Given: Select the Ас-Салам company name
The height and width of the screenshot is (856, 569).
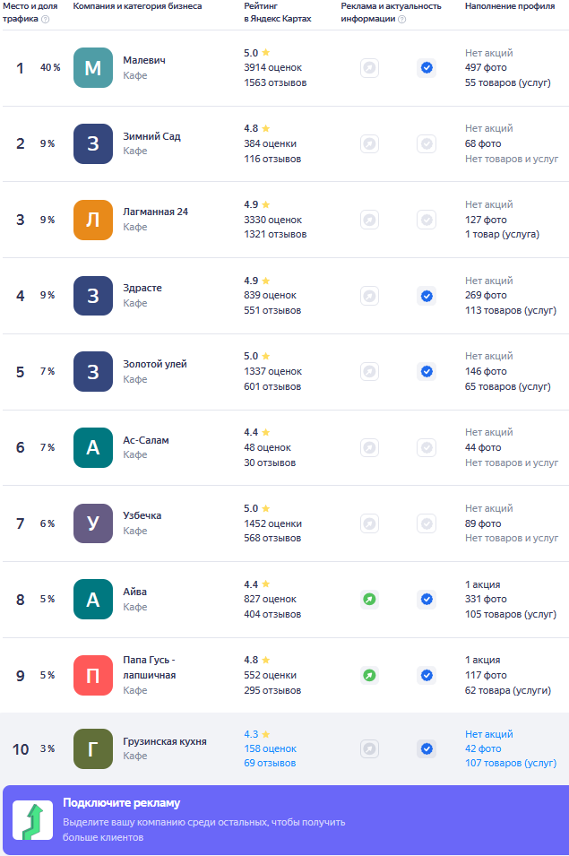Looking at the screenshot, I should (x=146, y=440).
